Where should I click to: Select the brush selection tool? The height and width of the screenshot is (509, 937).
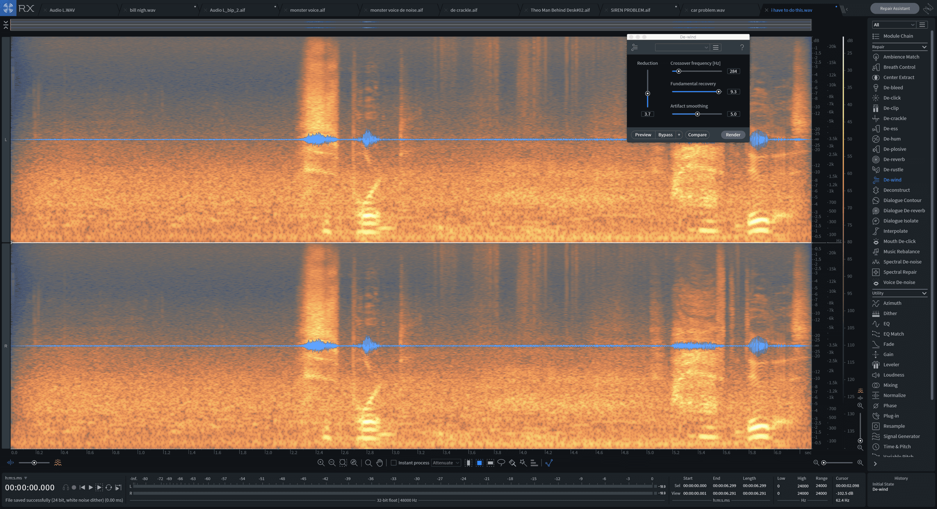pyautogui.click(x=512, y=463)
